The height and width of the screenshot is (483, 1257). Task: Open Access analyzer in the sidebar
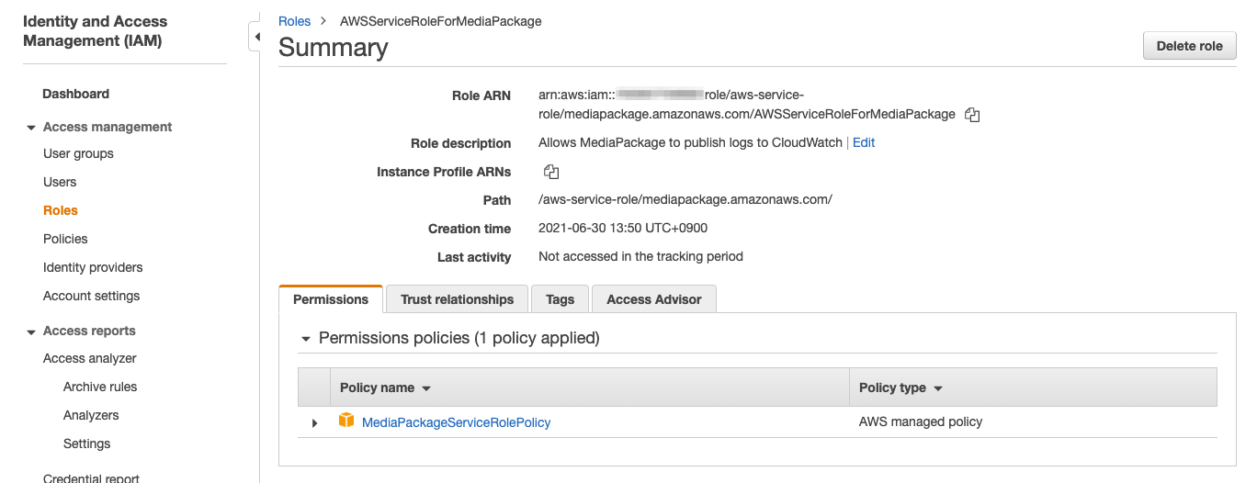coord(90,358)
